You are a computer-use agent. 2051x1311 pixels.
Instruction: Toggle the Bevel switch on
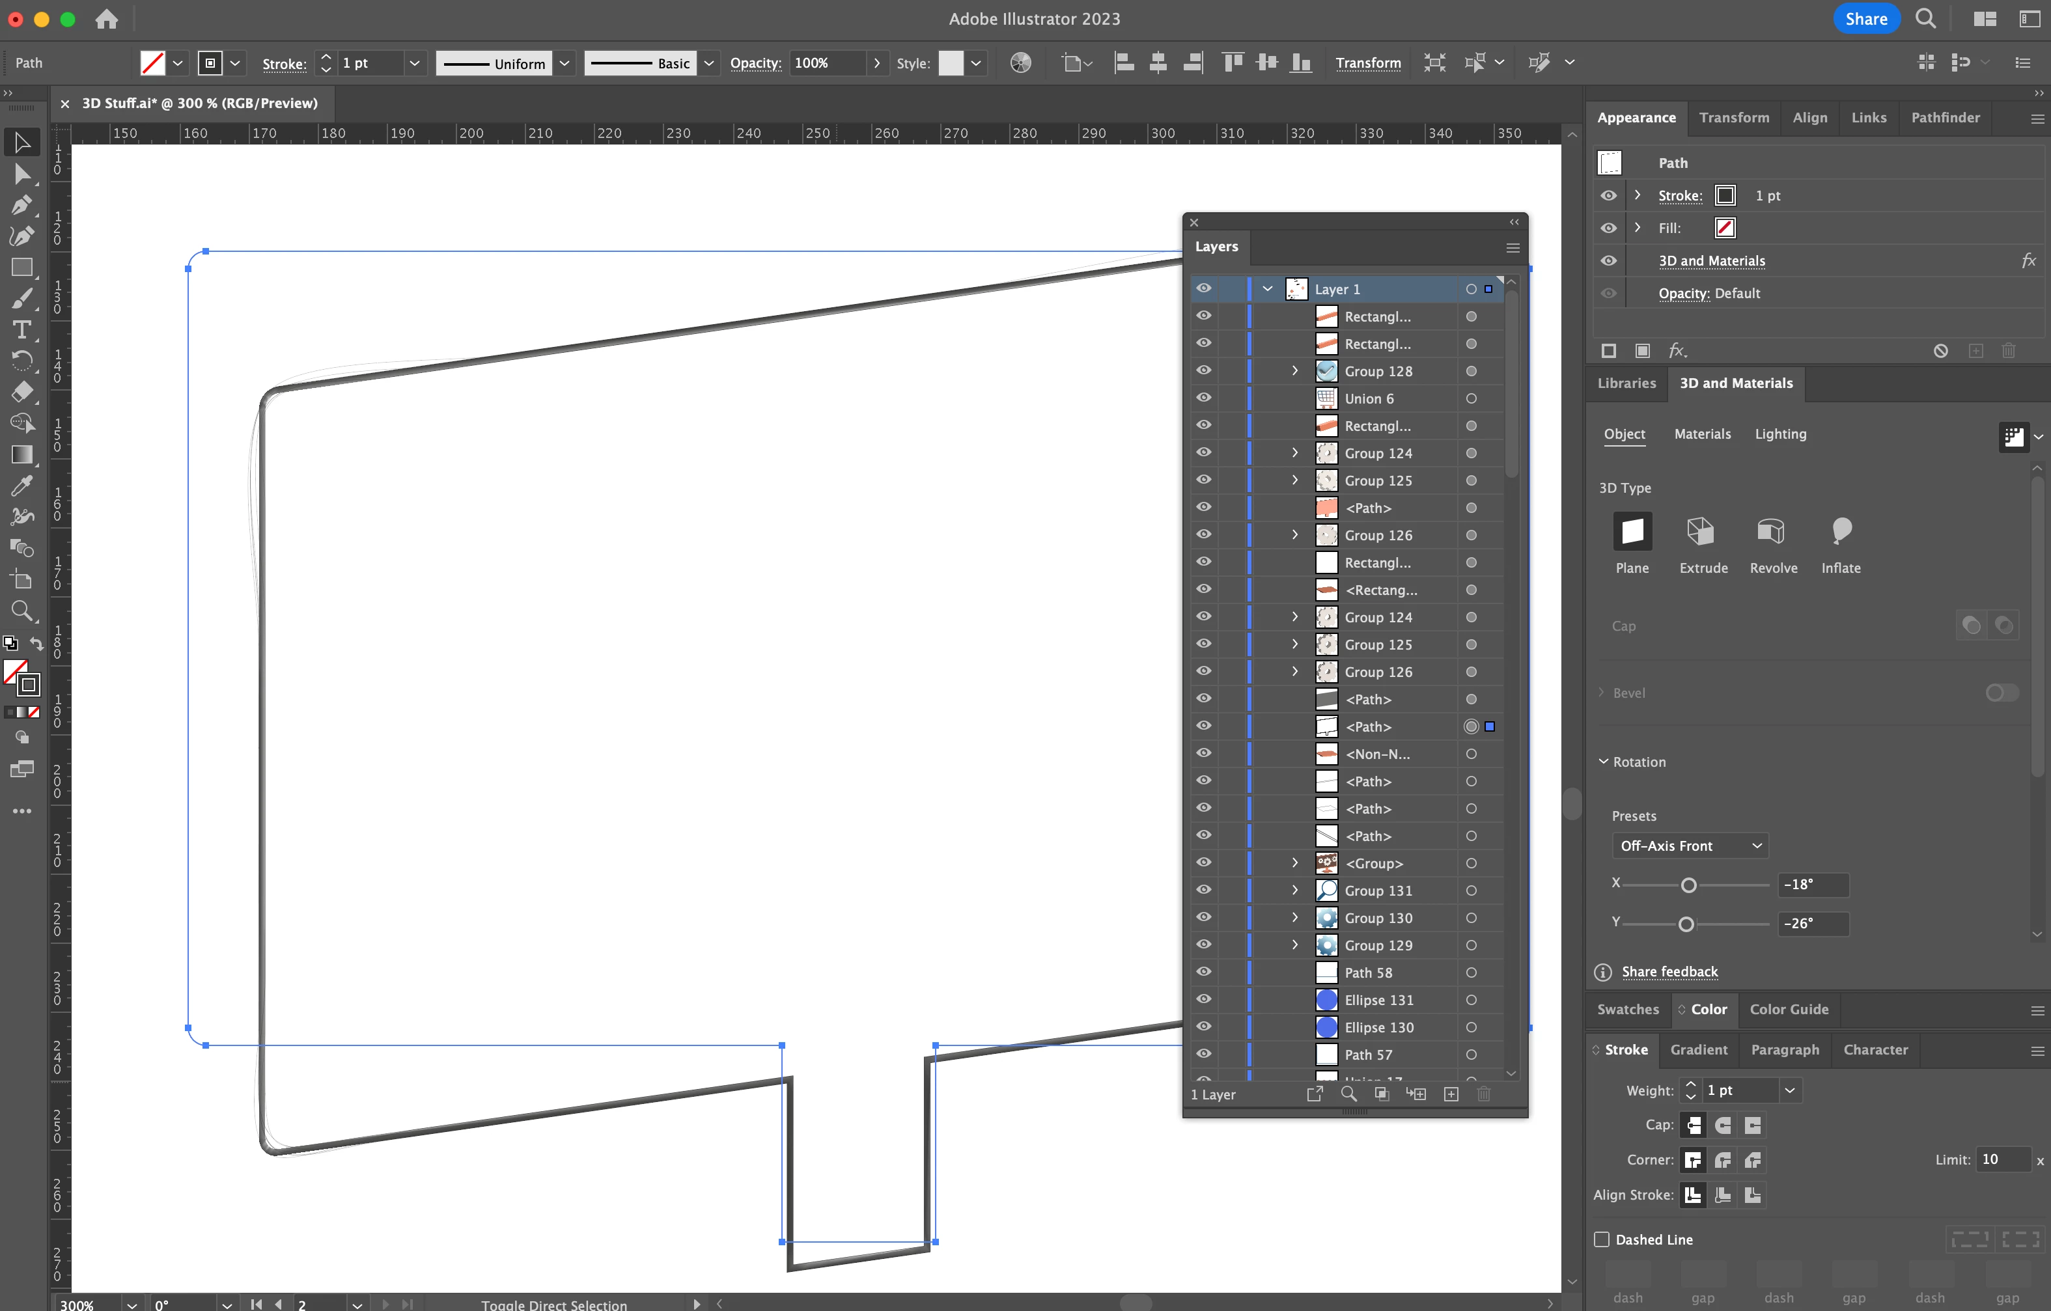tap(2002, 693)
